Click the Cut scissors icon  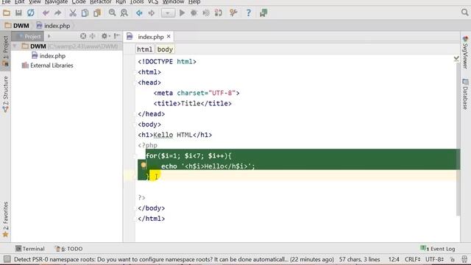tap(73, 13)
